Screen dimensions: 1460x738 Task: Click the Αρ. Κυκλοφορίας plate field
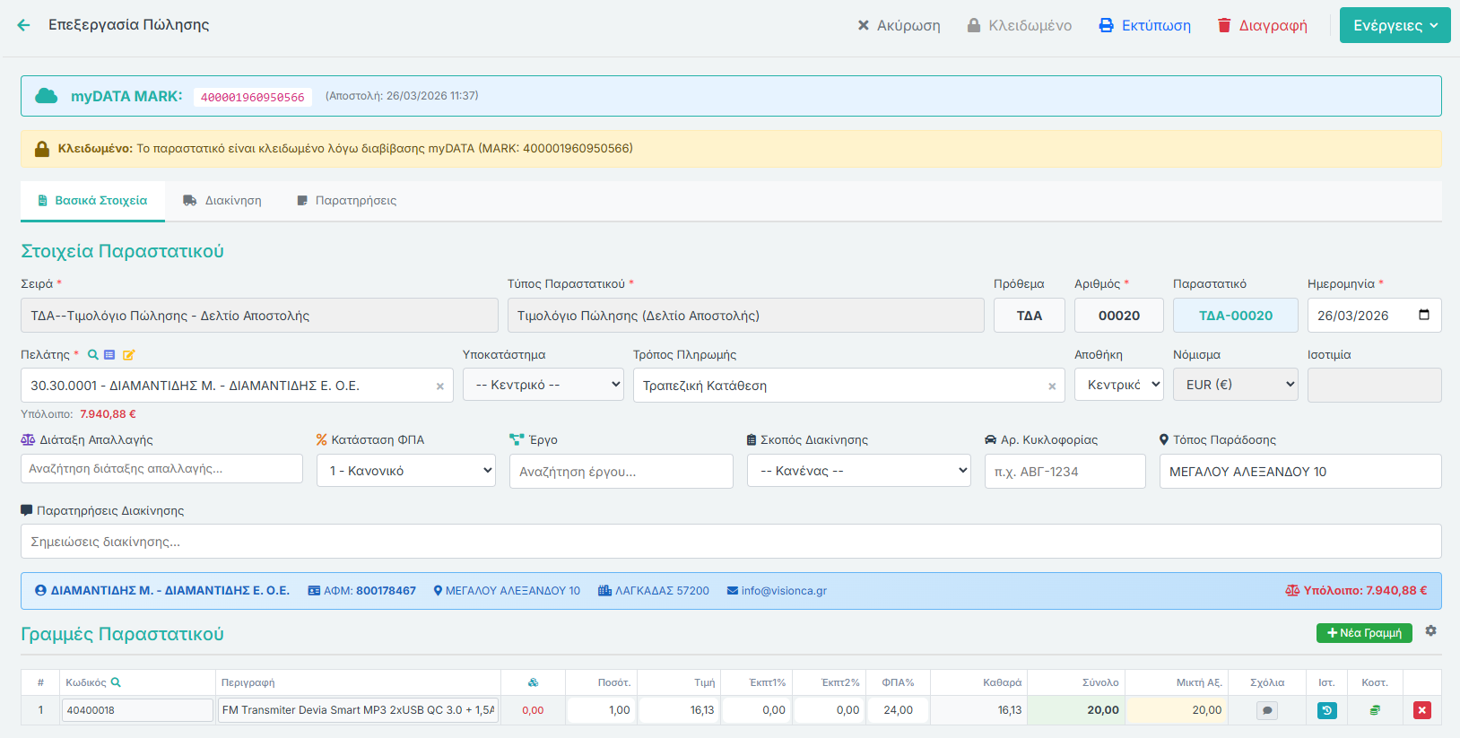(1065, 472)
